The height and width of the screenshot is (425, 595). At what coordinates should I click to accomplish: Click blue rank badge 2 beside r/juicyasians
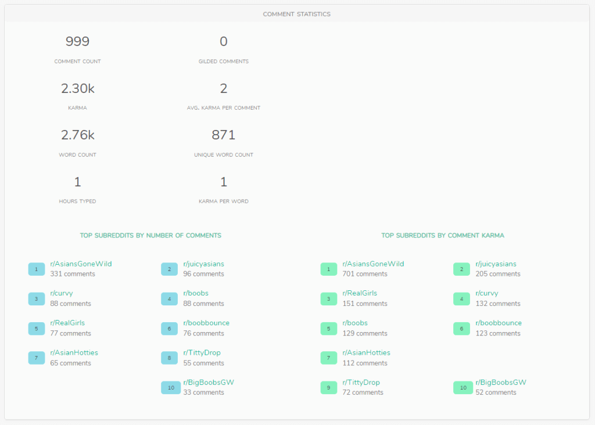[169, 269]
